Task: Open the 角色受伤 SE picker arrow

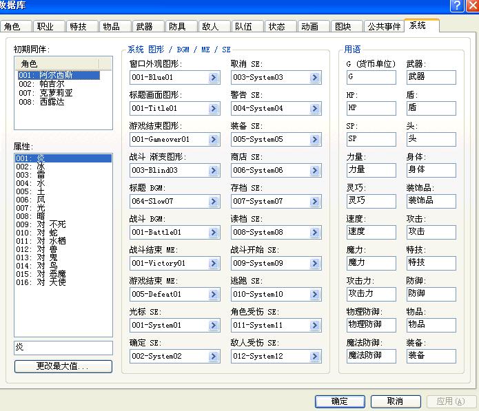Action: click(315, 325)
